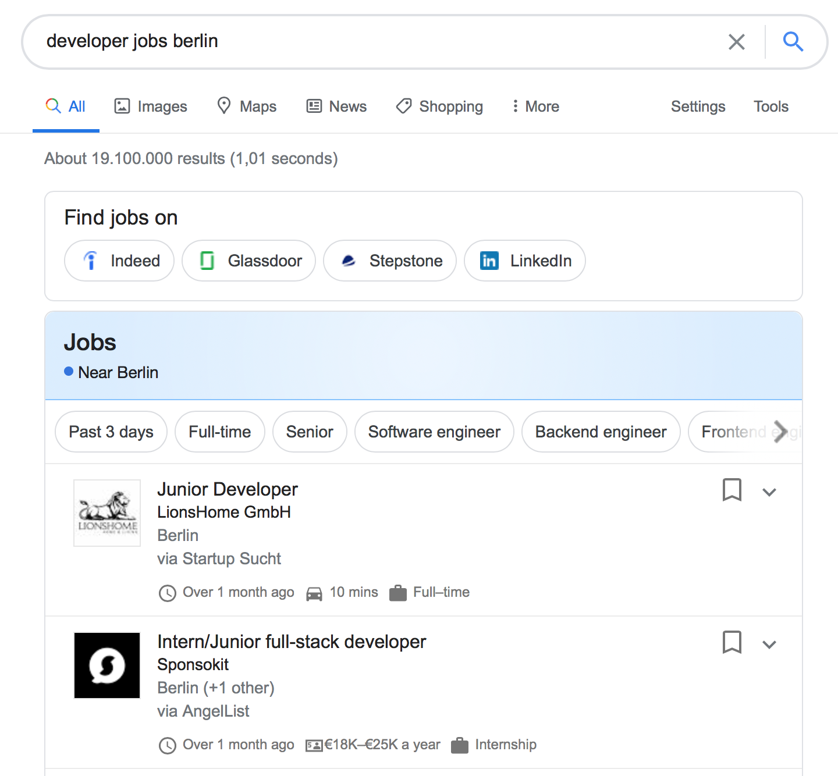The height and width of the screenshot is (776, 838).
Task: Click the All tab magnifier icon
Action: (53, 105)
